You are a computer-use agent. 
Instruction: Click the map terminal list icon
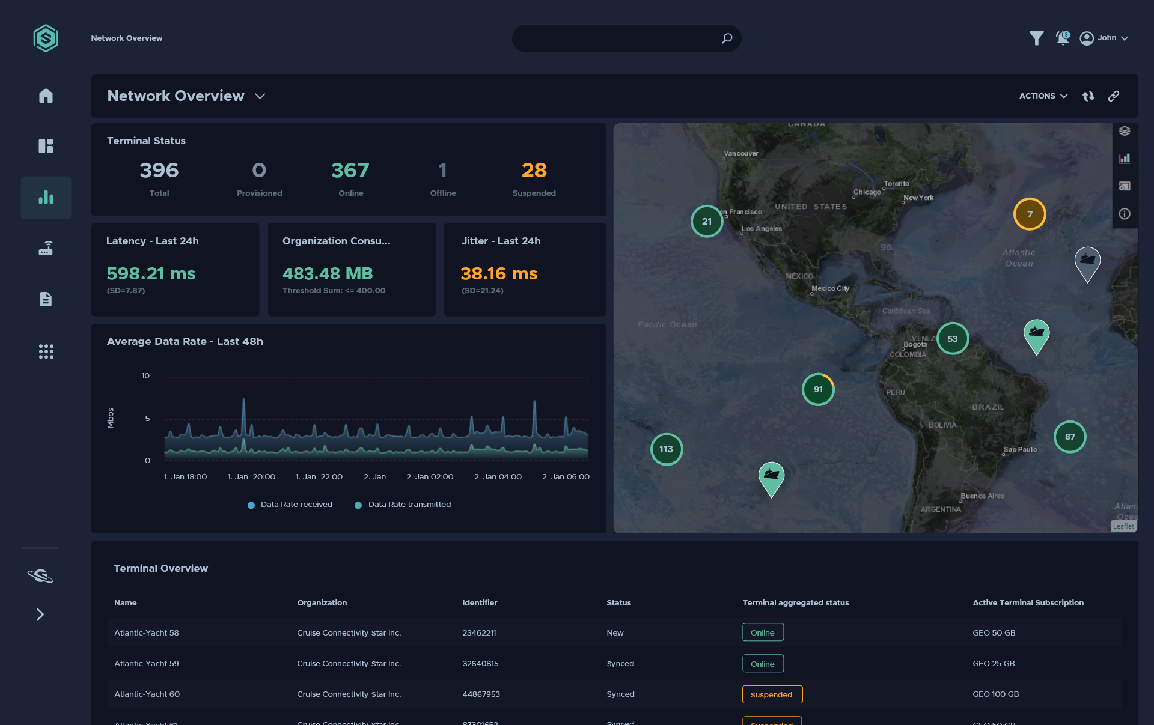tap(1125, 186)
